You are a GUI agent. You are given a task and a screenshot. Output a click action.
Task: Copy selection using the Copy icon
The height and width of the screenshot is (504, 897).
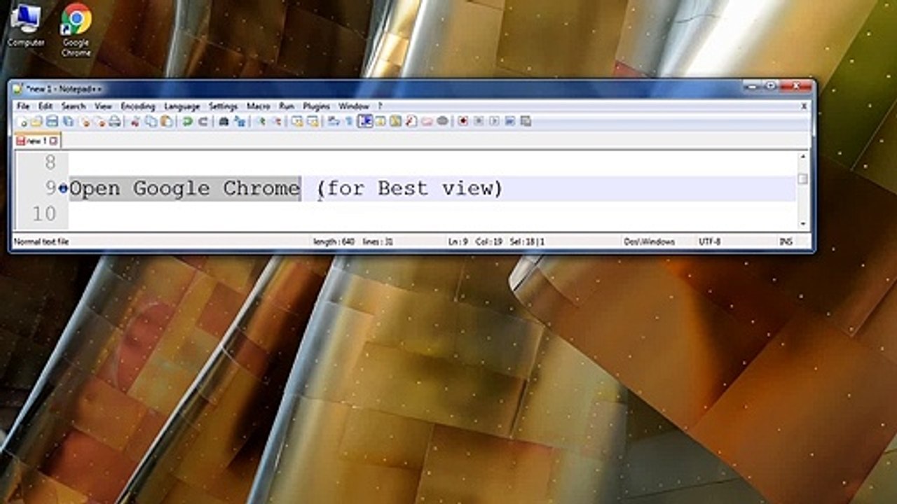[x=151, y=121]
